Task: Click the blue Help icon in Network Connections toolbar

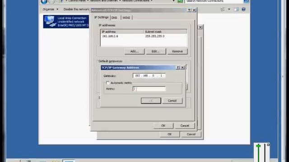Action: 243,9
